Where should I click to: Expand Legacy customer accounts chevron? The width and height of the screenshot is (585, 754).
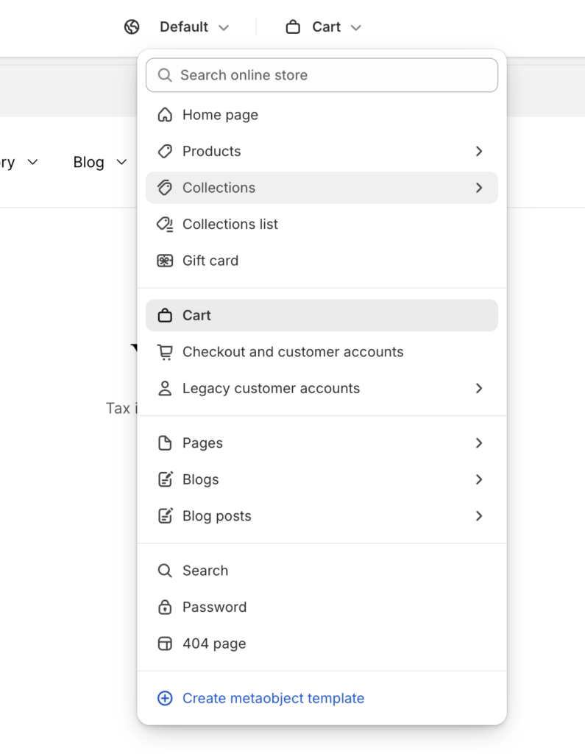point(479,389)
